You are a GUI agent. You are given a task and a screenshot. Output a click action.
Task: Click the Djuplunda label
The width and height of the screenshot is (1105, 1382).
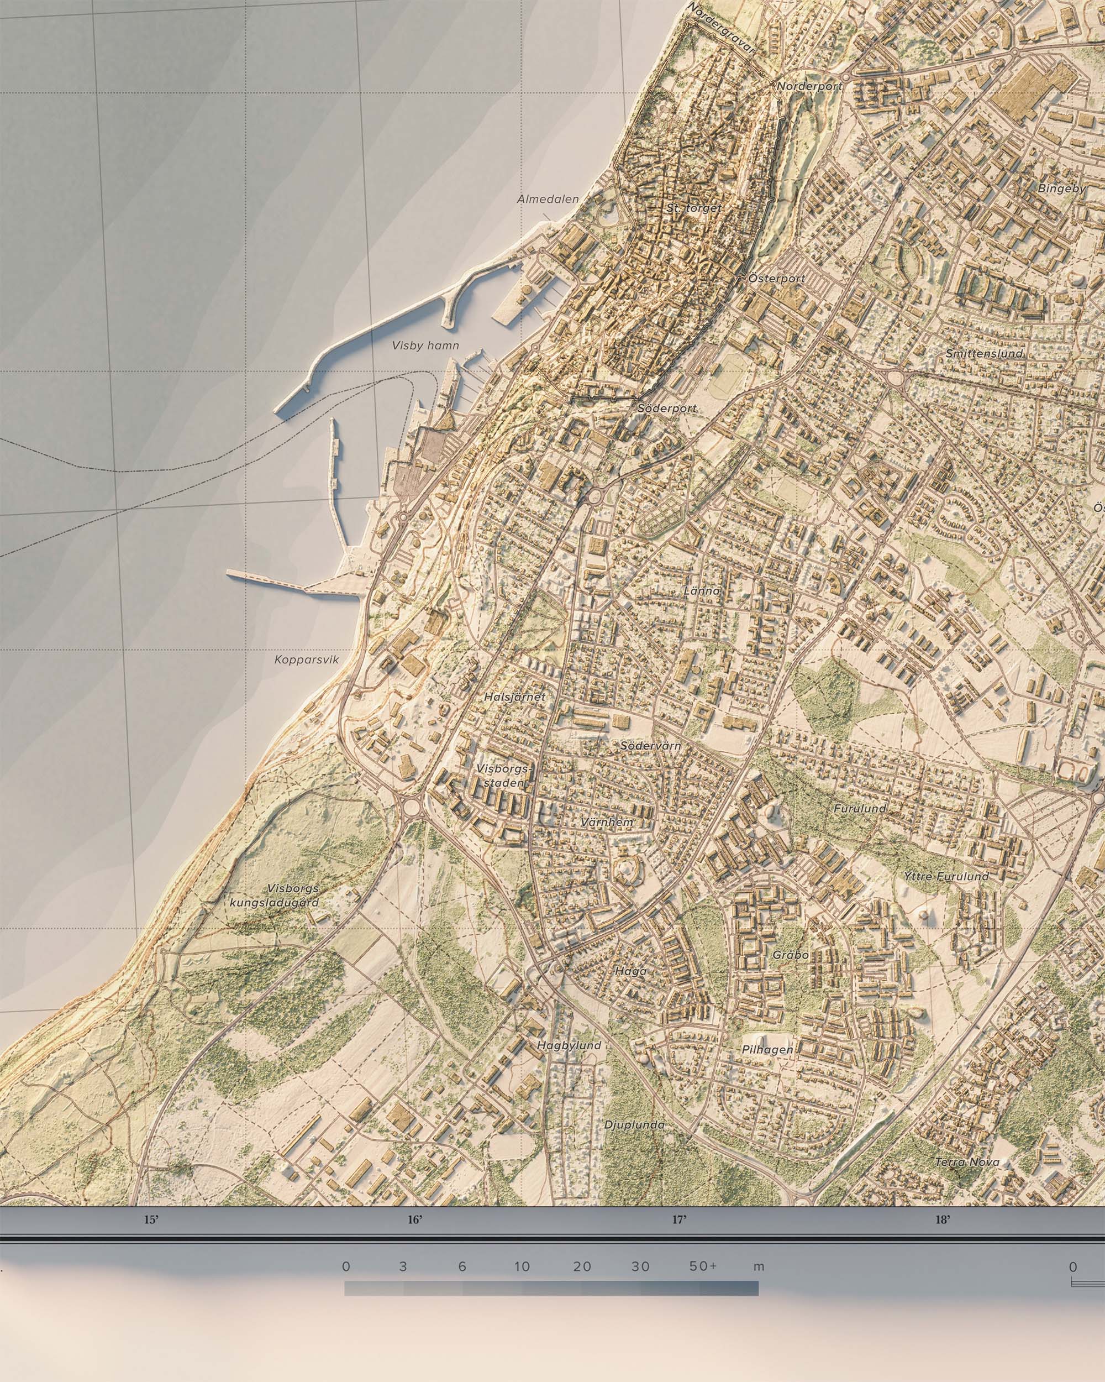pyautogui.click(x=635, y=1125)
